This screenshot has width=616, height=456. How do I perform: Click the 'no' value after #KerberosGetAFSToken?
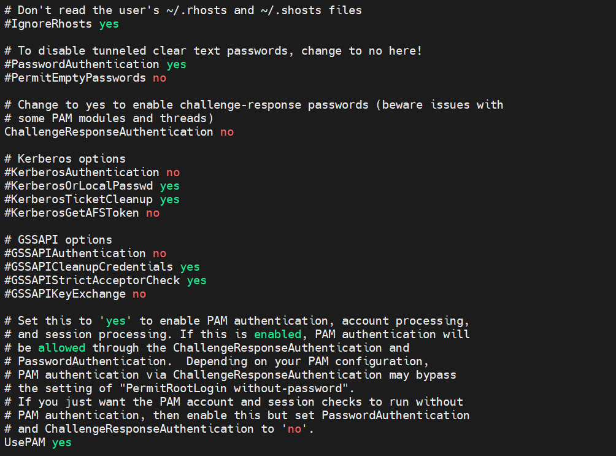click(153, 213)
